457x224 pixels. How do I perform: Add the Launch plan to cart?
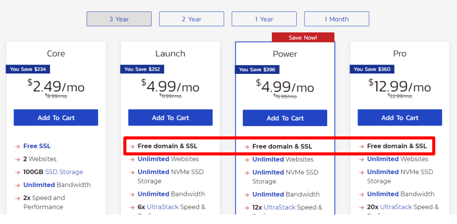170,118
